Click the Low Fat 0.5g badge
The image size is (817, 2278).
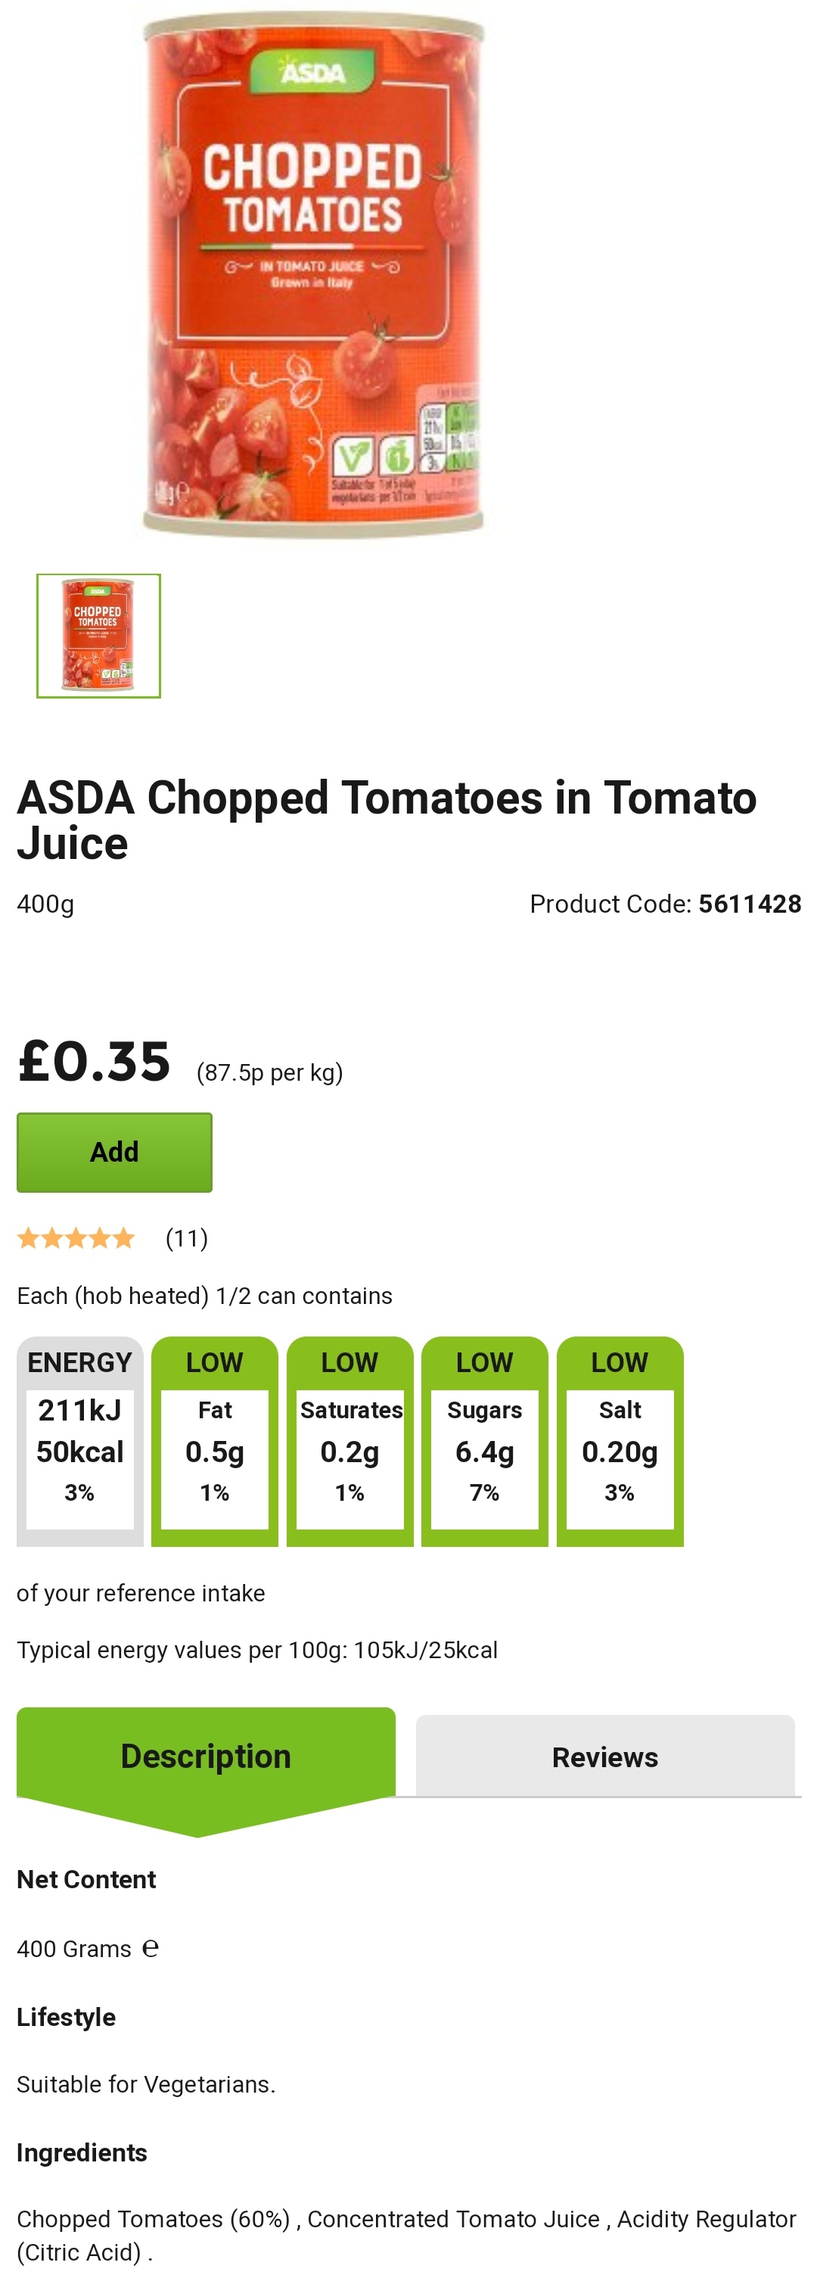(215, 1440)
